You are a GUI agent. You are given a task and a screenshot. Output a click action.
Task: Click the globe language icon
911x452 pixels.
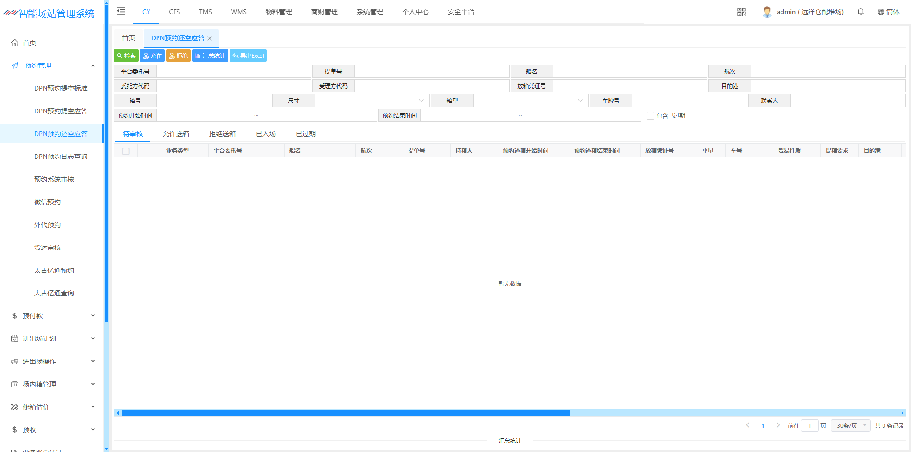point(881,12)
